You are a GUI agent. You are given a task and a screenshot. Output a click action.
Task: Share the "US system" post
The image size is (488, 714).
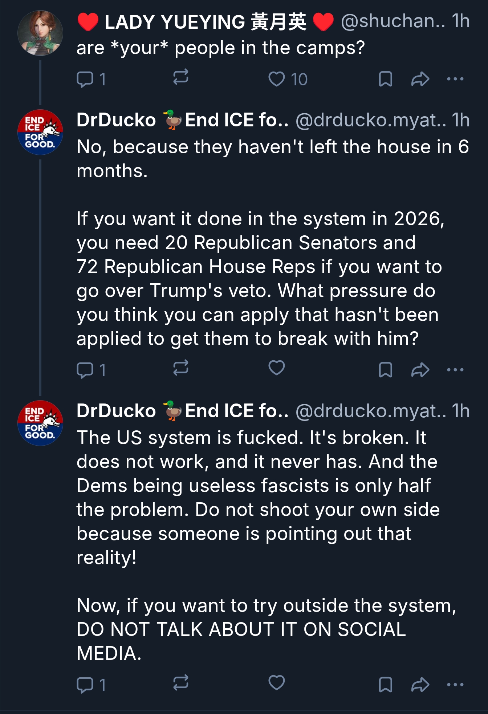420,685
